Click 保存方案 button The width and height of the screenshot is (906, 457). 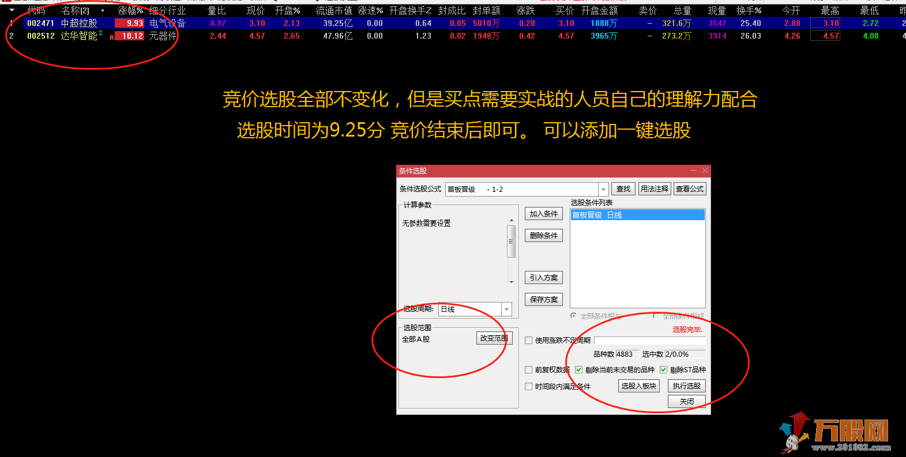pyautogui.click(x=544, y=299)
